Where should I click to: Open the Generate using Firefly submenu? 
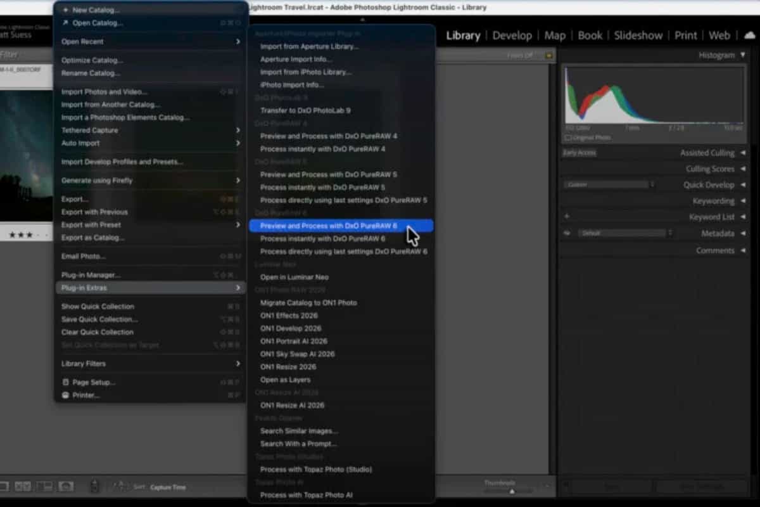[x=151, y=181]
